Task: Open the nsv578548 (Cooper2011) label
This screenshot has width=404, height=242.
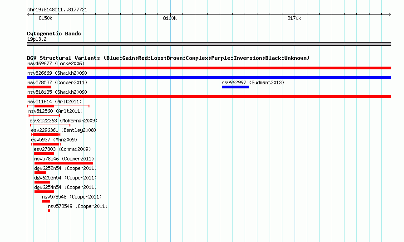Action: (x=72, y=197)
